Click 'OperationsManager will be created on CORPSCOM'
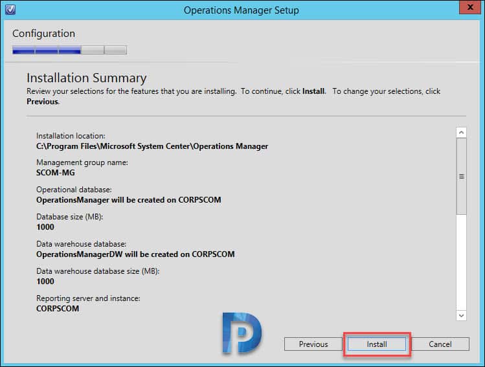Viewport: 485px width, 367px height. (129, 200)
